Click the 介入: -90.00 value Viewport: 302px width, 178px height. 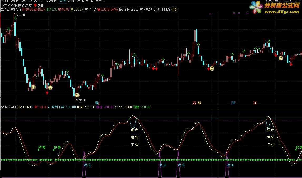coord(123,107)
